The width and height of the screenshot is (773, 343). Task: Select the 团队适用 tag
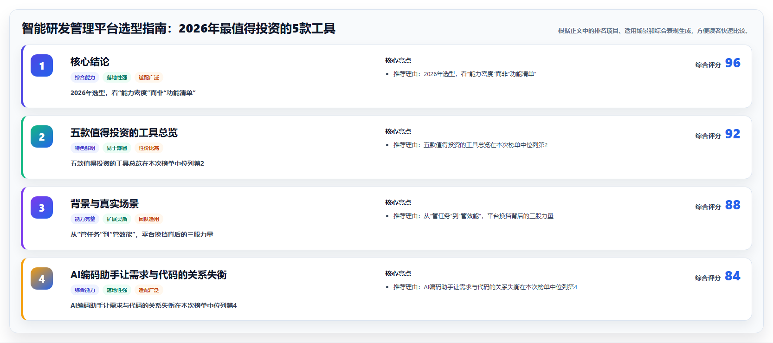point(149,219)
